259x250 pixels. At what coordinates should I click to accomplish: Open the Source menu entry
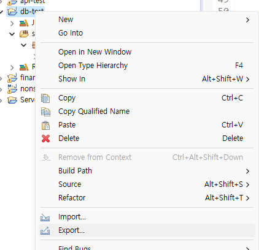click(x=147, y=184)
